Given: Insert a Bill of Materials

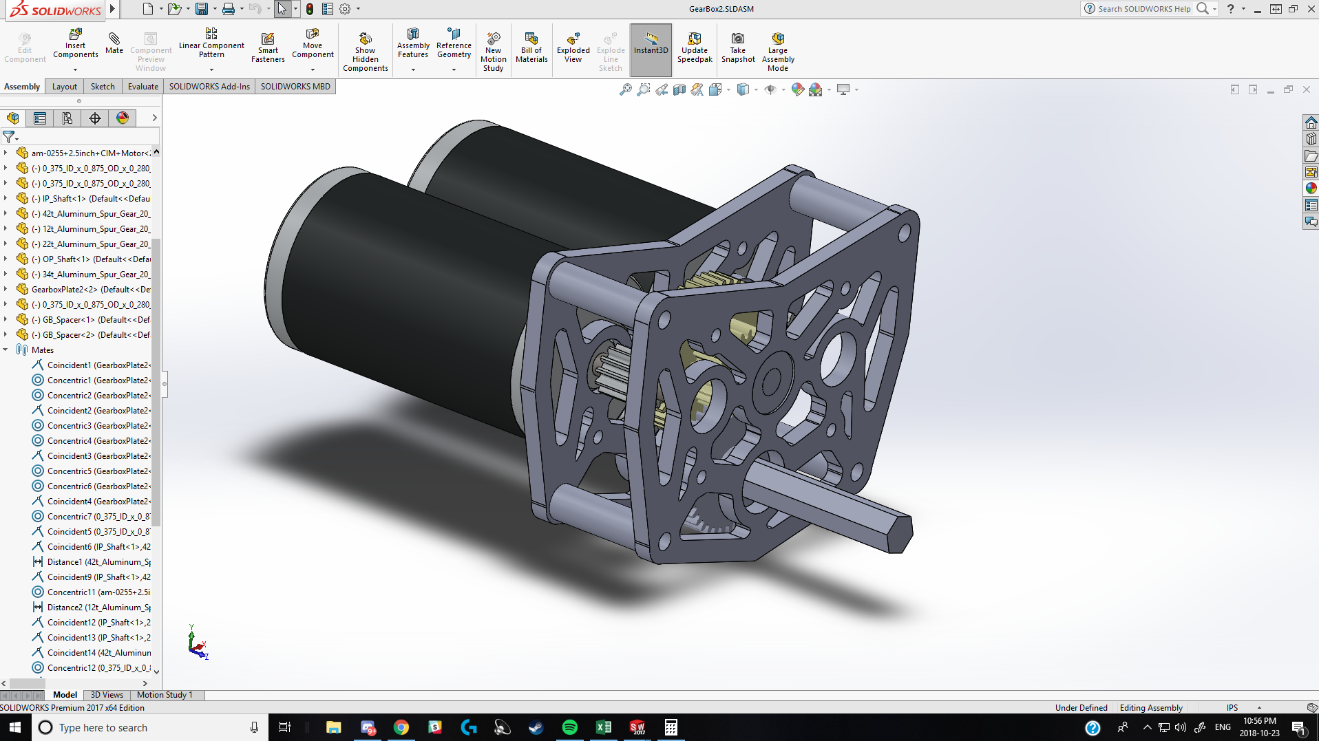Looking at the screenshot, I should click(531, 47).
